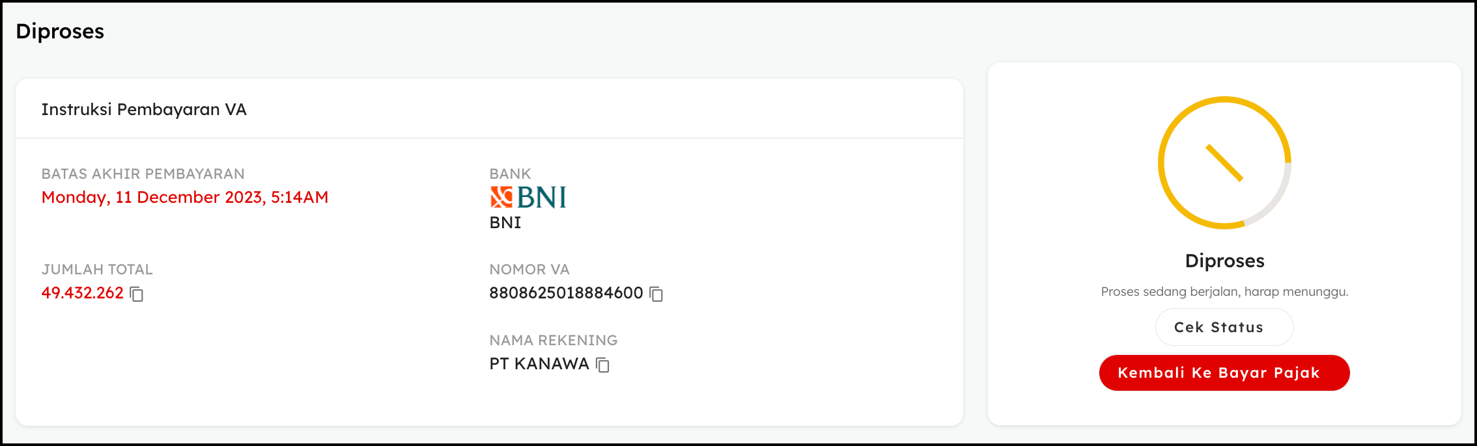Click the Diproses page title
The height and width of the screenshot is (446, 1477).
point(60,31)
